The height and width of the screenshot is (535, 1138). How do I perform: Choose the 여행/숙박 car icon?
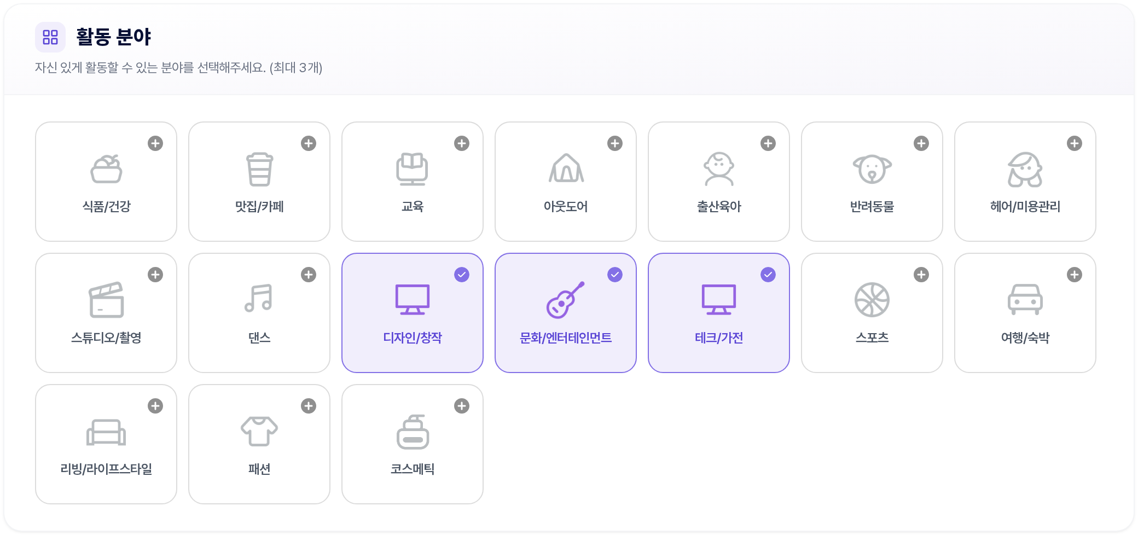(1025, 300)
